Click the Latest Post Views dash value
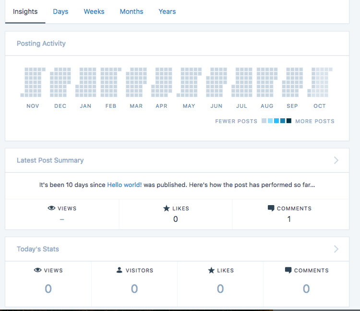360x311 pixels. [62, 219]
